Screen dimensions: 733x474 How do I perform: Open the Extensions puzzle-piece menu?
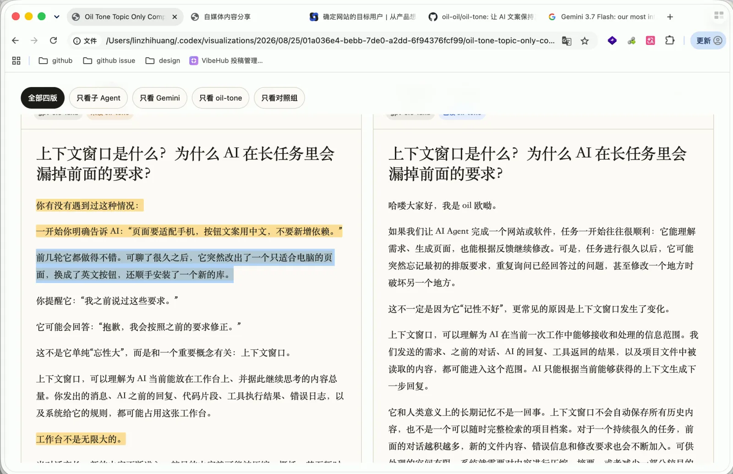670,40
